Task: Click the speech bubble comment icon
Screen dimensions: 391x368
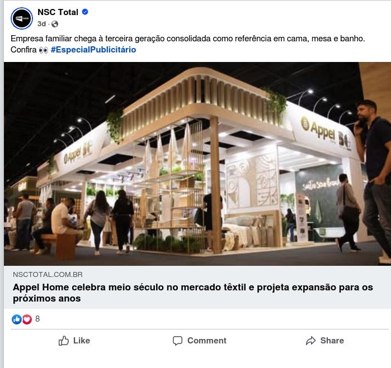Action: point(177,341)
